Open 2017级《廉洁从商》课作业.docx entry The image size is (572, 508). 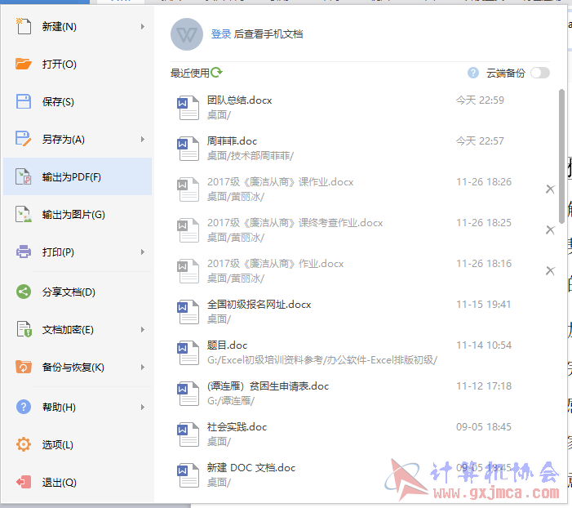(363, 189)
